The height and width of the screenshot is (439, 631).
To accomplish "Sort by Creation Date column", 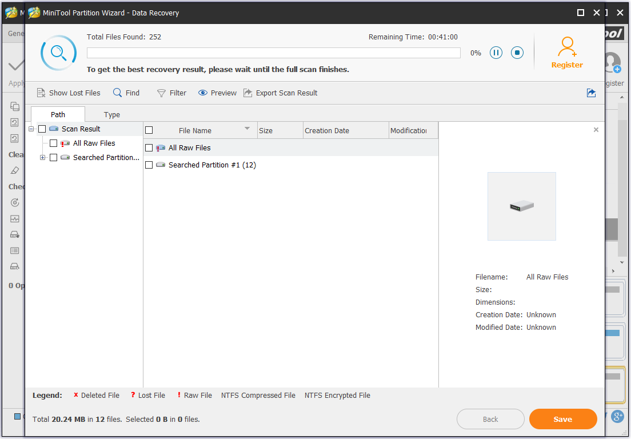I will [x=346, y=130].
